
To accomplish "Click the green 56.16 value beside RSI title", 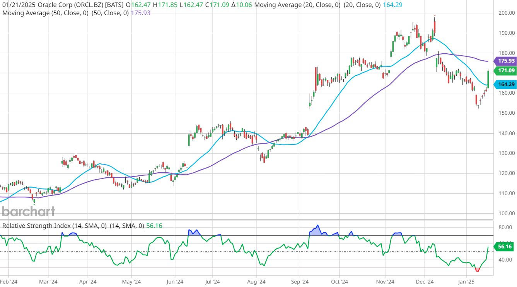I will coord(154,226).
